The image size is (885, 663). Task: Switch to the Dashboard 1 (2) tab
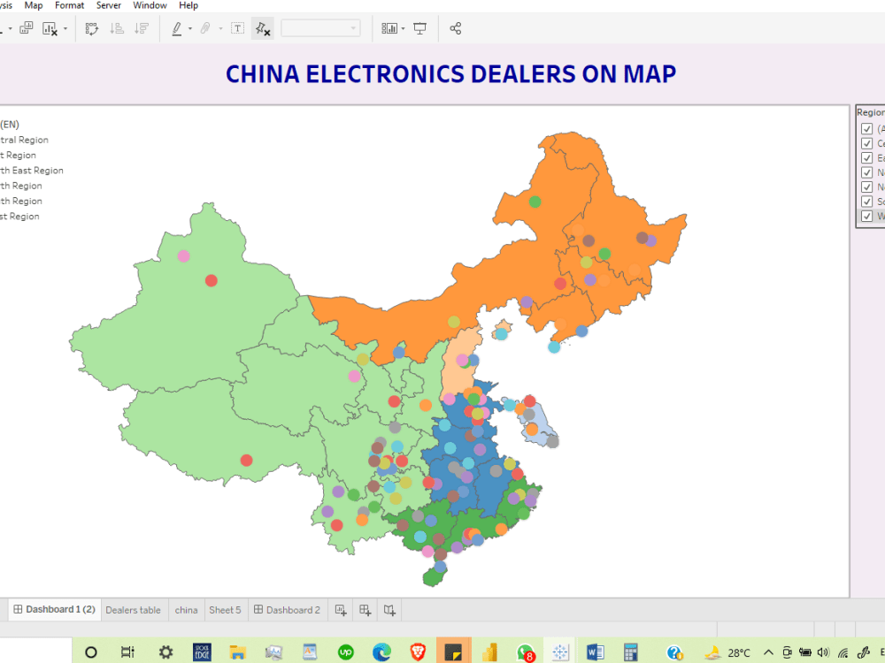[x=55, y=609]
